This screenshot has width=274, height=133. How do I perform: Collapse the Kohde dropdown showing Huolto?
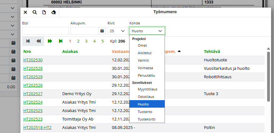(x=147, y=31)
